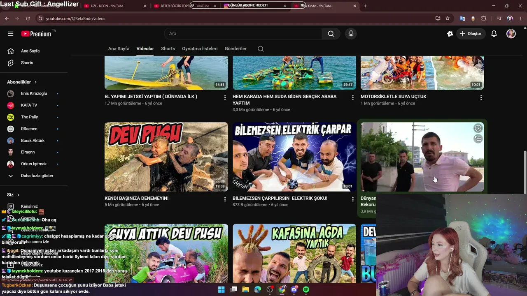
Task: Open the notifications bell
Action: click(x=494, y=34)
